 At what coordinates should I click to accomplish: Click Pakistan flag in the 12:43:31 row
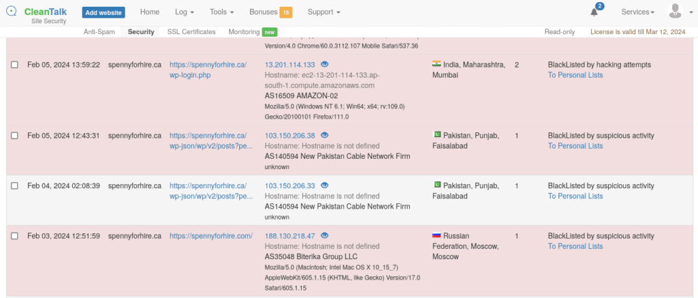[436, 135]
